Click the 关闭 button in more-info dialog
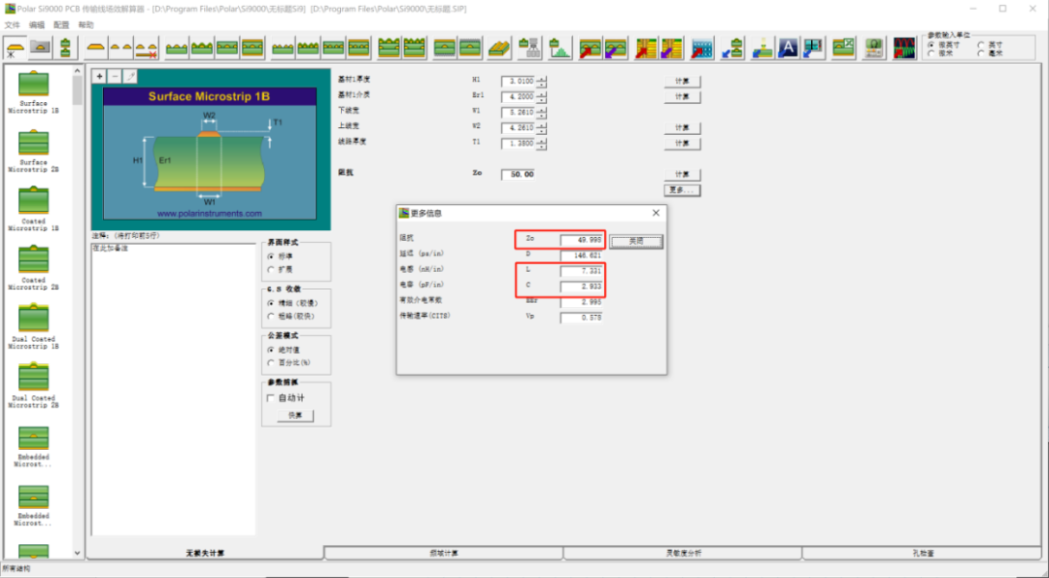This screenshot has height=578, width=1049. (x=636, y=242)
